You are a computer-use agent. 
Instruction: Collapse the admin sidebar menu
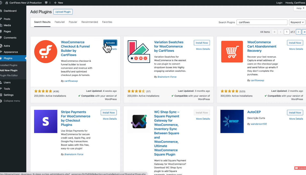12,101
